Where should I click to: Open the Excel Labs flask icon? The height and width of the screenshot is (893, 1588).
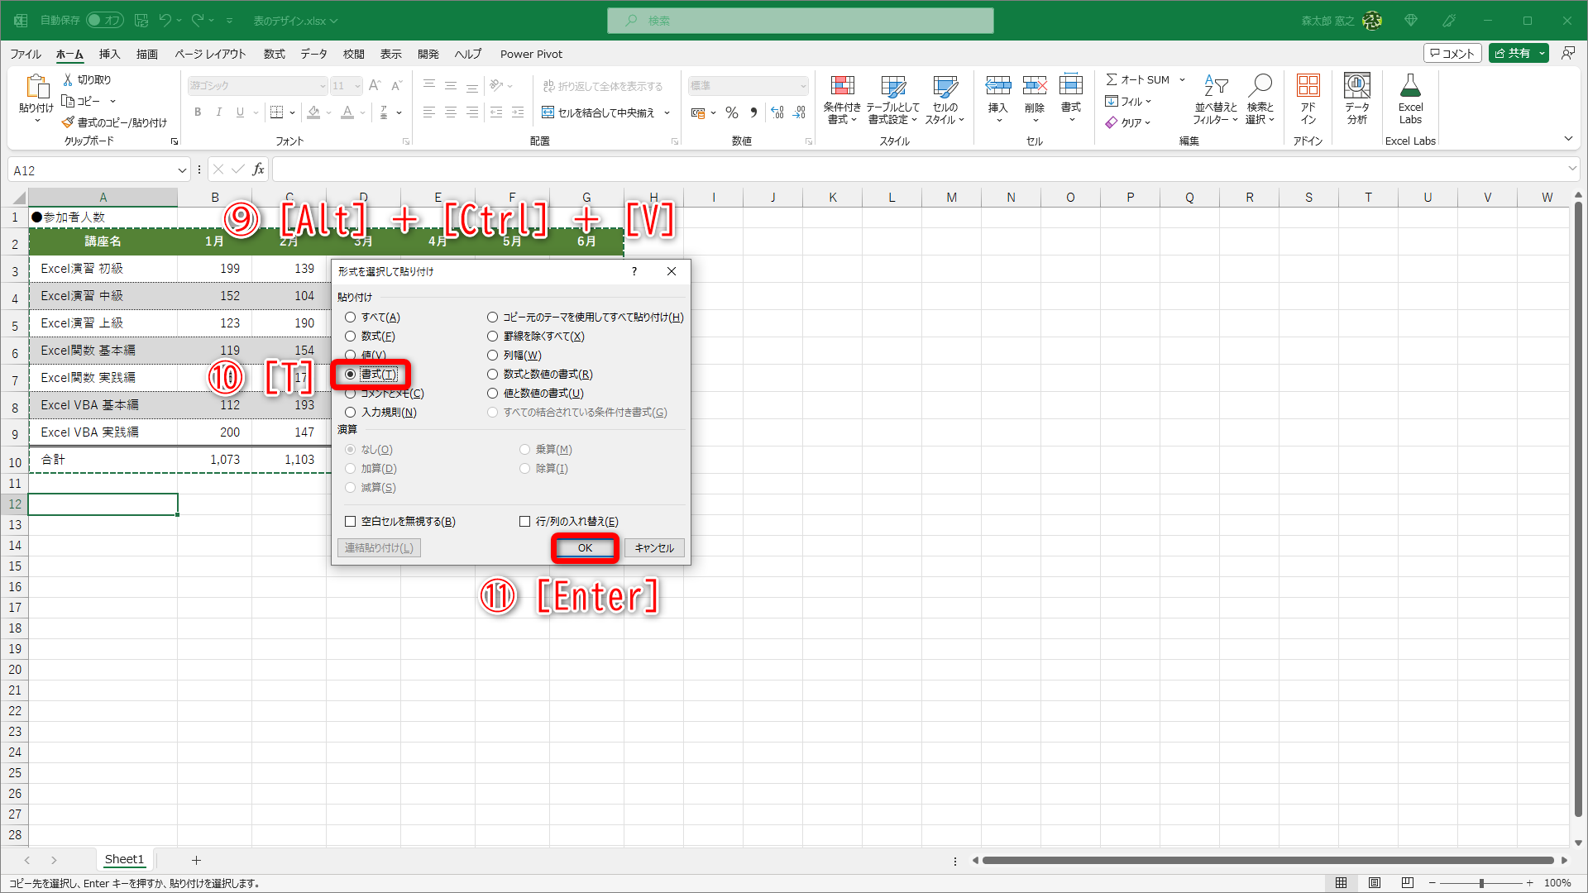(x=1410, y=86)
